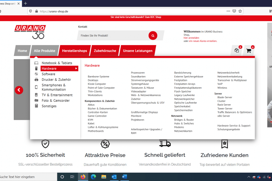Click the Cortana circle button

(x=62, y=177)
